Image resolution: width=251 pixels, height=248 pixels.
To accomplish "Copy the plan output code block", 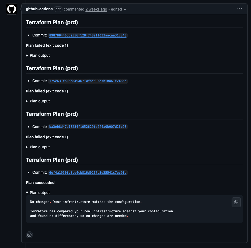I will [x=236, y=202].
